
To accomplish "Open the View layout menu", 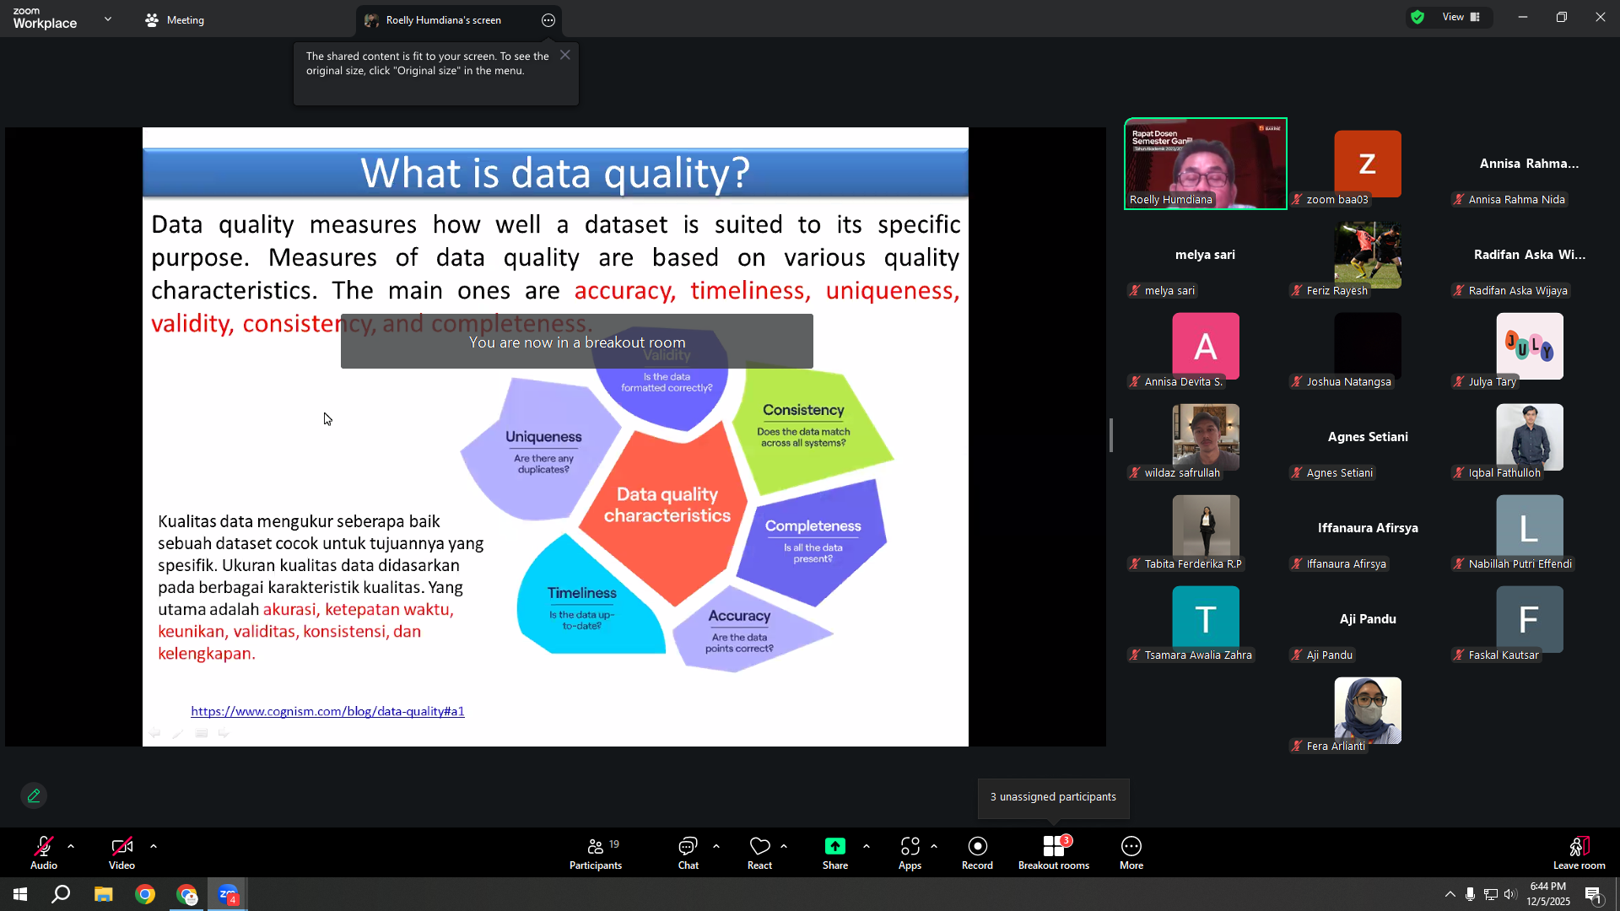I will pyautogui.click(x=1461, y=17).
